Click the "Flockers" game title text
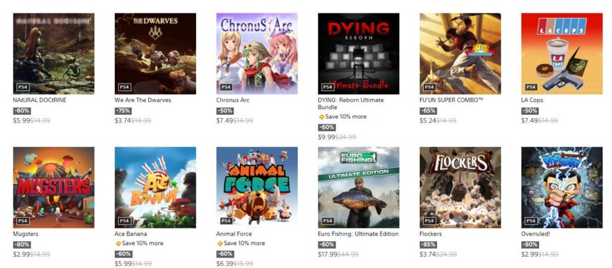This screenshot has width=612, height=268. 430,234
